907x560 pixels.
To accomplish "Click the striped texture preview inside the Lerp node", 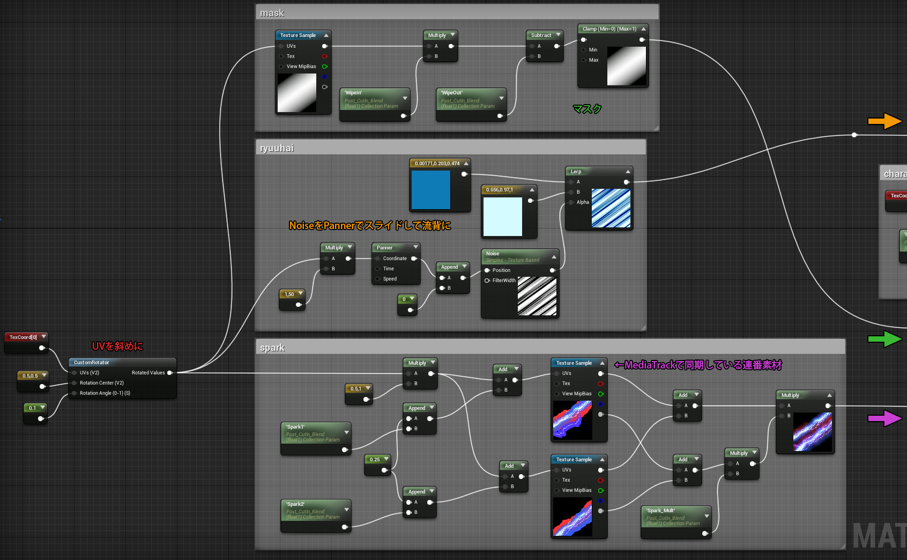I will click(611, 209).
